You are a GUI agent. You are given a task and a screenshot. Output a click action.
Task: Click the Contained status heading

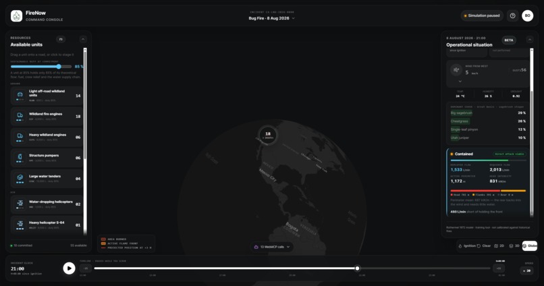464,154
